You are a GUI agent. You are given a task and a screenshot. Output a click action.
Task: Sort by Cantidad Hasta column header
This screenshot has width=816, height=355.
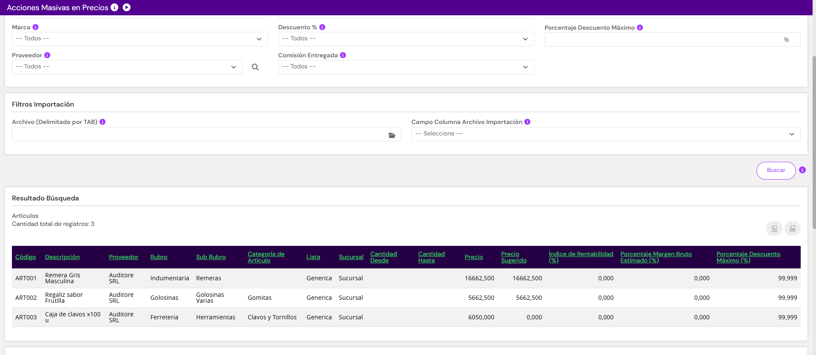click(x=431, y=257)
